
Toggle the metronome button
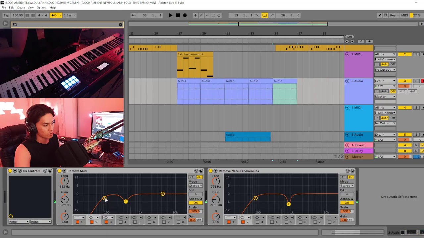coord(55,15)
